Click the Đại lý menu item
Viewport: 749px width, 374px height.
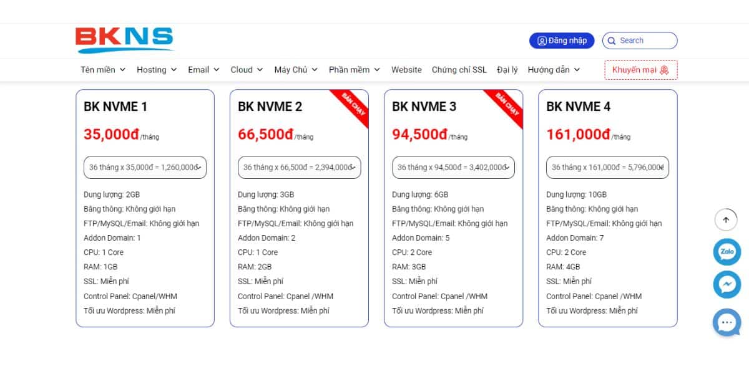click(508, 70)
